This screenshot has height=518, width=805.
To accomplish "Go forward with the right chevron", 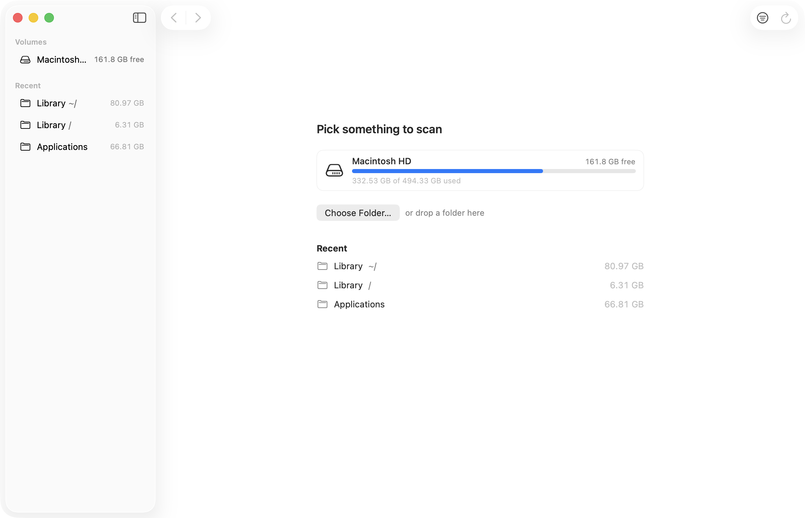I will click(x=198, y=18).
